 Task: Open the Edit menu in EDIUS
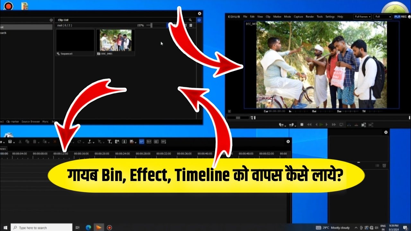pyautogui.click(x=252, y=16)
